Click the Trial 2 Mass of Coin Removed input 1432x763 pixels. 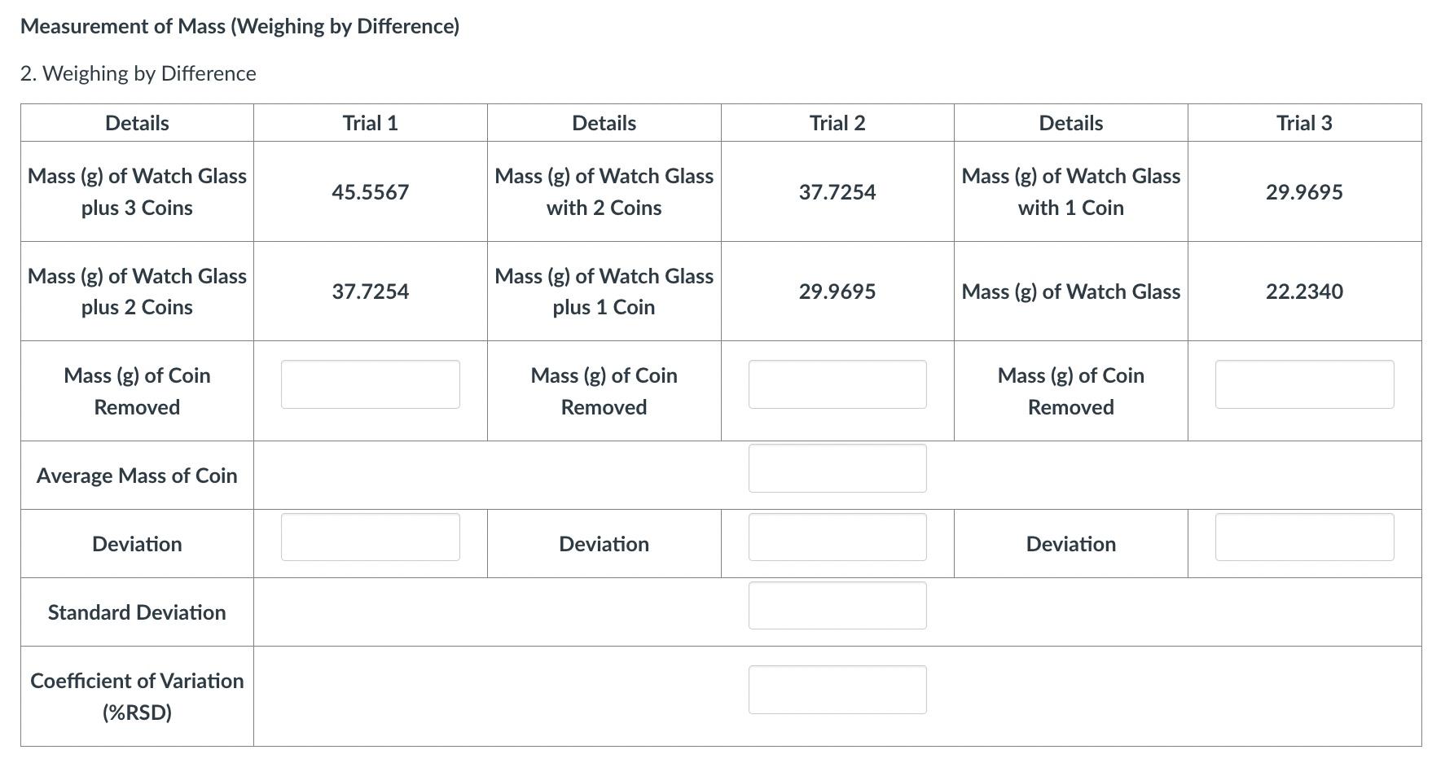click(837, 384)
